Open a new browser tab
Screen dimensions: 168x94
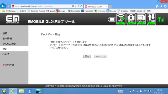click(110, 7)
